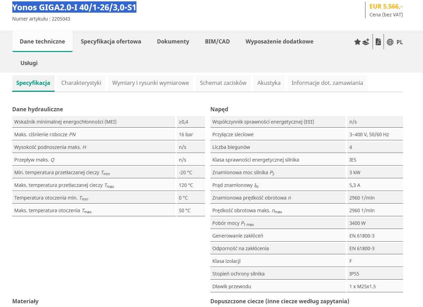Click the 'Min. temperatura przetłaczanej cieczy' label
Viewport: 423px width, 307px height.
pyautogui.click(x=62, y=173)
